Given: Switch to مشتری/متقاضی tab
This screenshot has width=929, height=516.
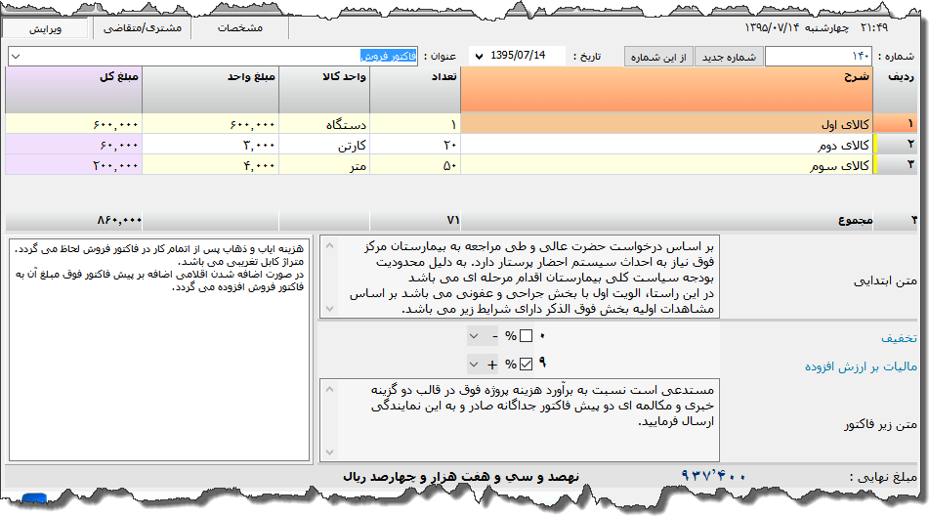Looking at the screenshot, I should click(143, 27).
